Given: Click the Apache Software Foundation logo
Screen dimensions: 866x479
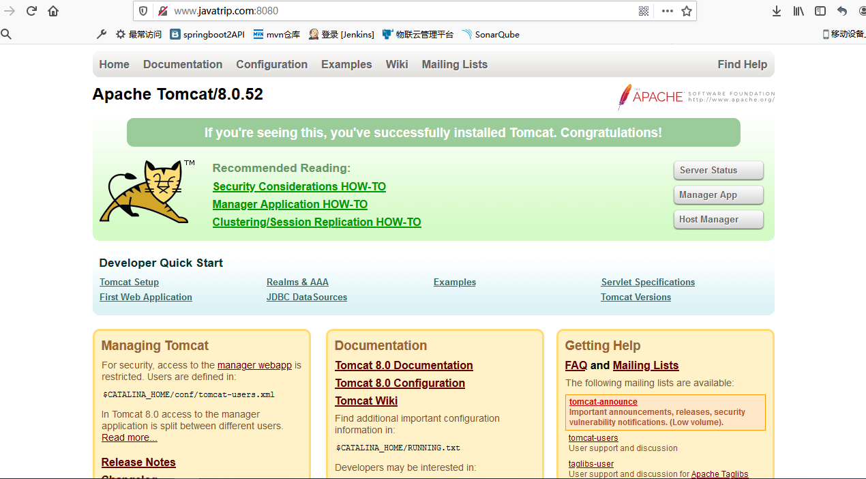Looking at the screenshot, I should [696, 97].
